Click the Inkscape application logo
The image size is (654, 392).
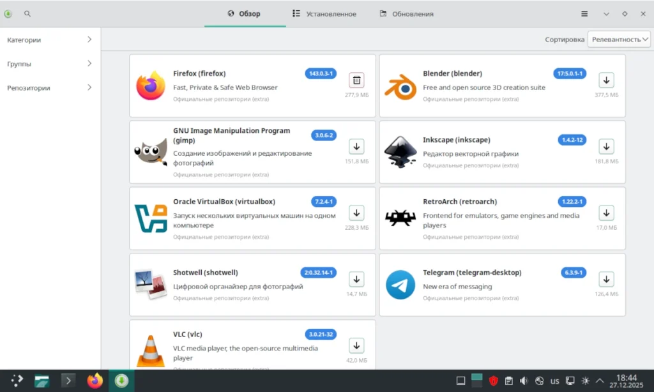[x=400, y=152]
